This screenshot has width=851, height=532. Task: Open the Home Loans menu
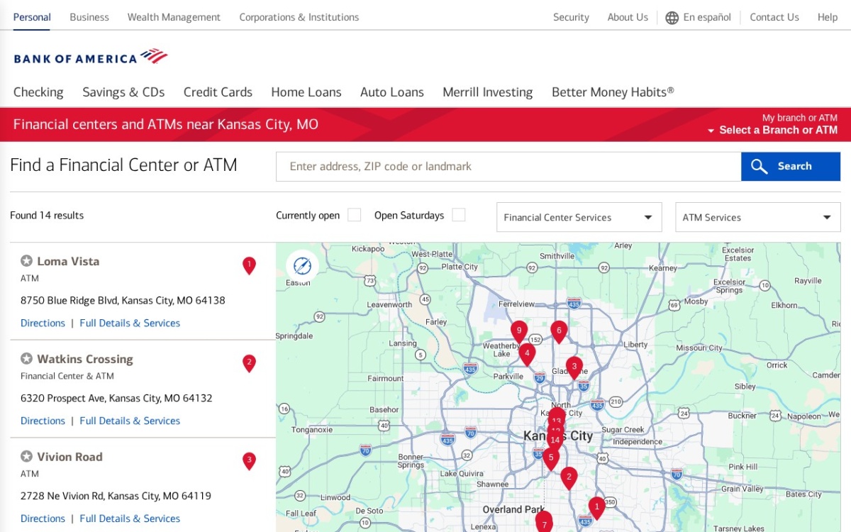pos(306,92)
